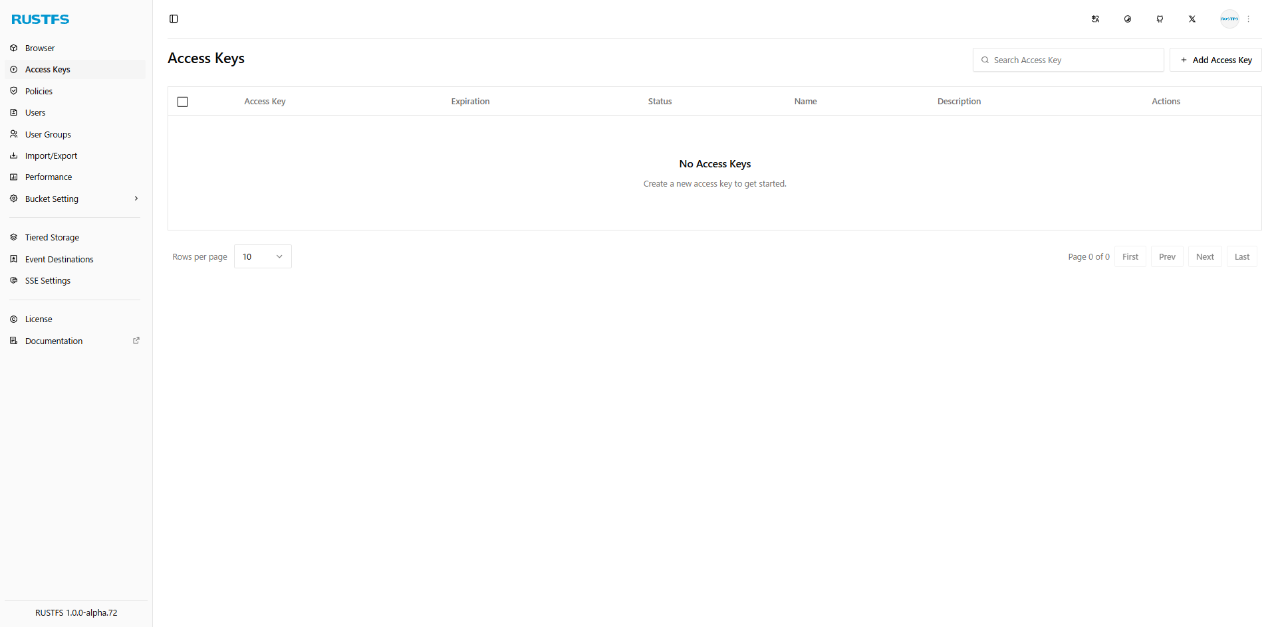Viewport: 1276px width, 627px height.
Task: Click the Access Keys page heading
Action: (x=206, y=58)
